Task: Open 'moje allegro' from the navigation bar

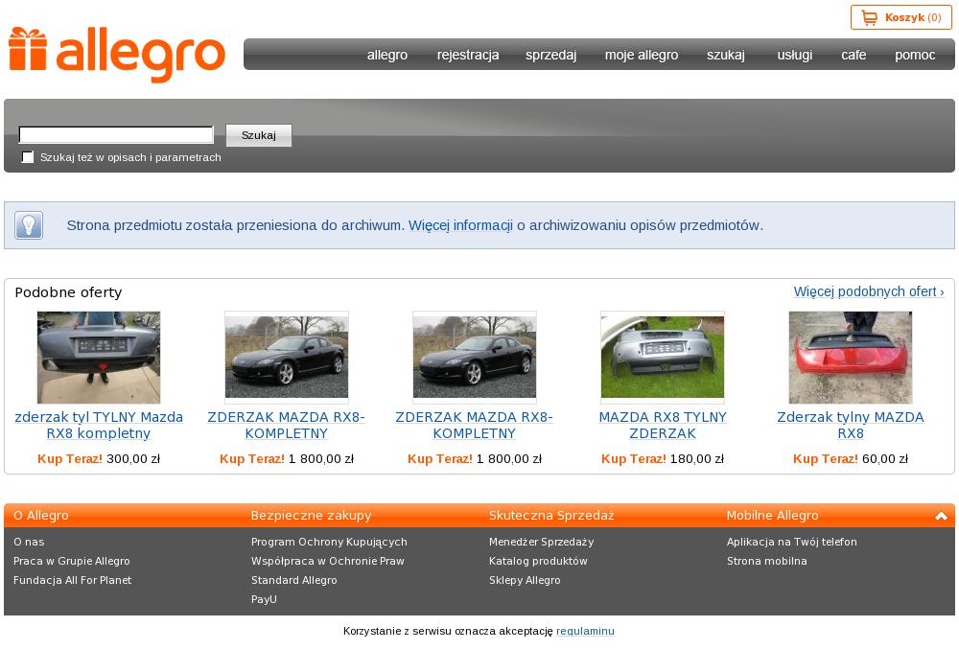Action: pos(642,55)
